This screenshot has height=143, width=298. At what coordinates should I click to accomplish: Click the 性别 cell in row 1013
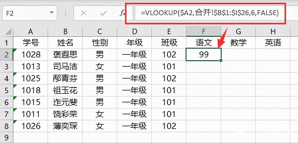[x=100, y=66]
